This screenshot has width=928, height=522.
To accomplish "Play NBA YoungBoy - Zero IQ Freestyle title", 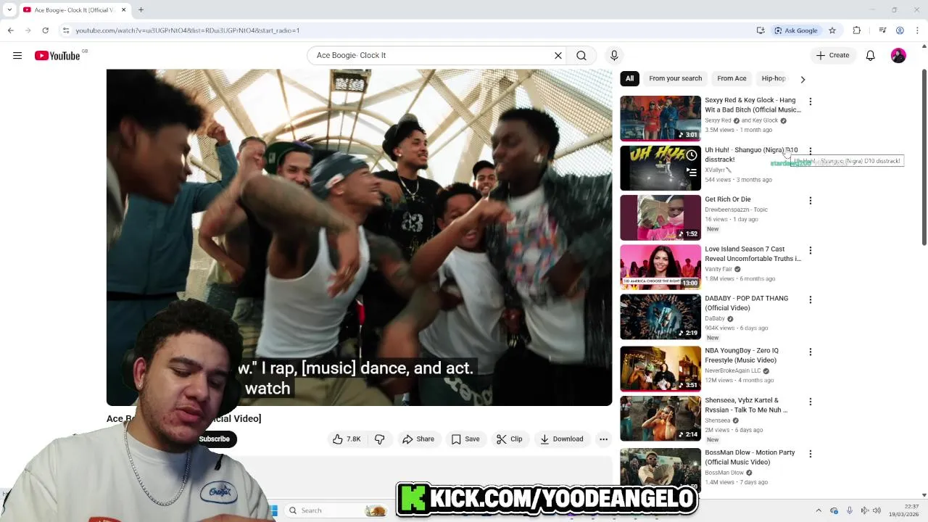I will coord(742,355).
